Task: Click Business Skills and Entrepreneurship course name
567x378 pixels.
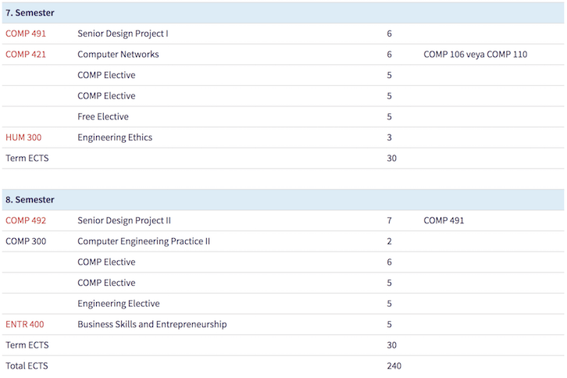Action: point(152,324)
